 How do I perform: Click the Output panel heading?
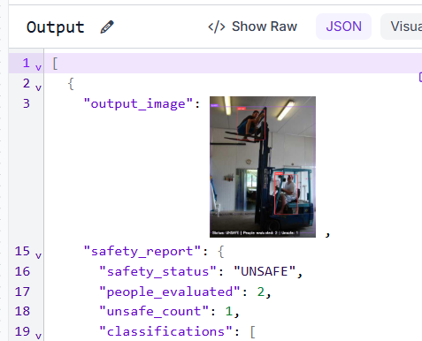tap(56, 27)
